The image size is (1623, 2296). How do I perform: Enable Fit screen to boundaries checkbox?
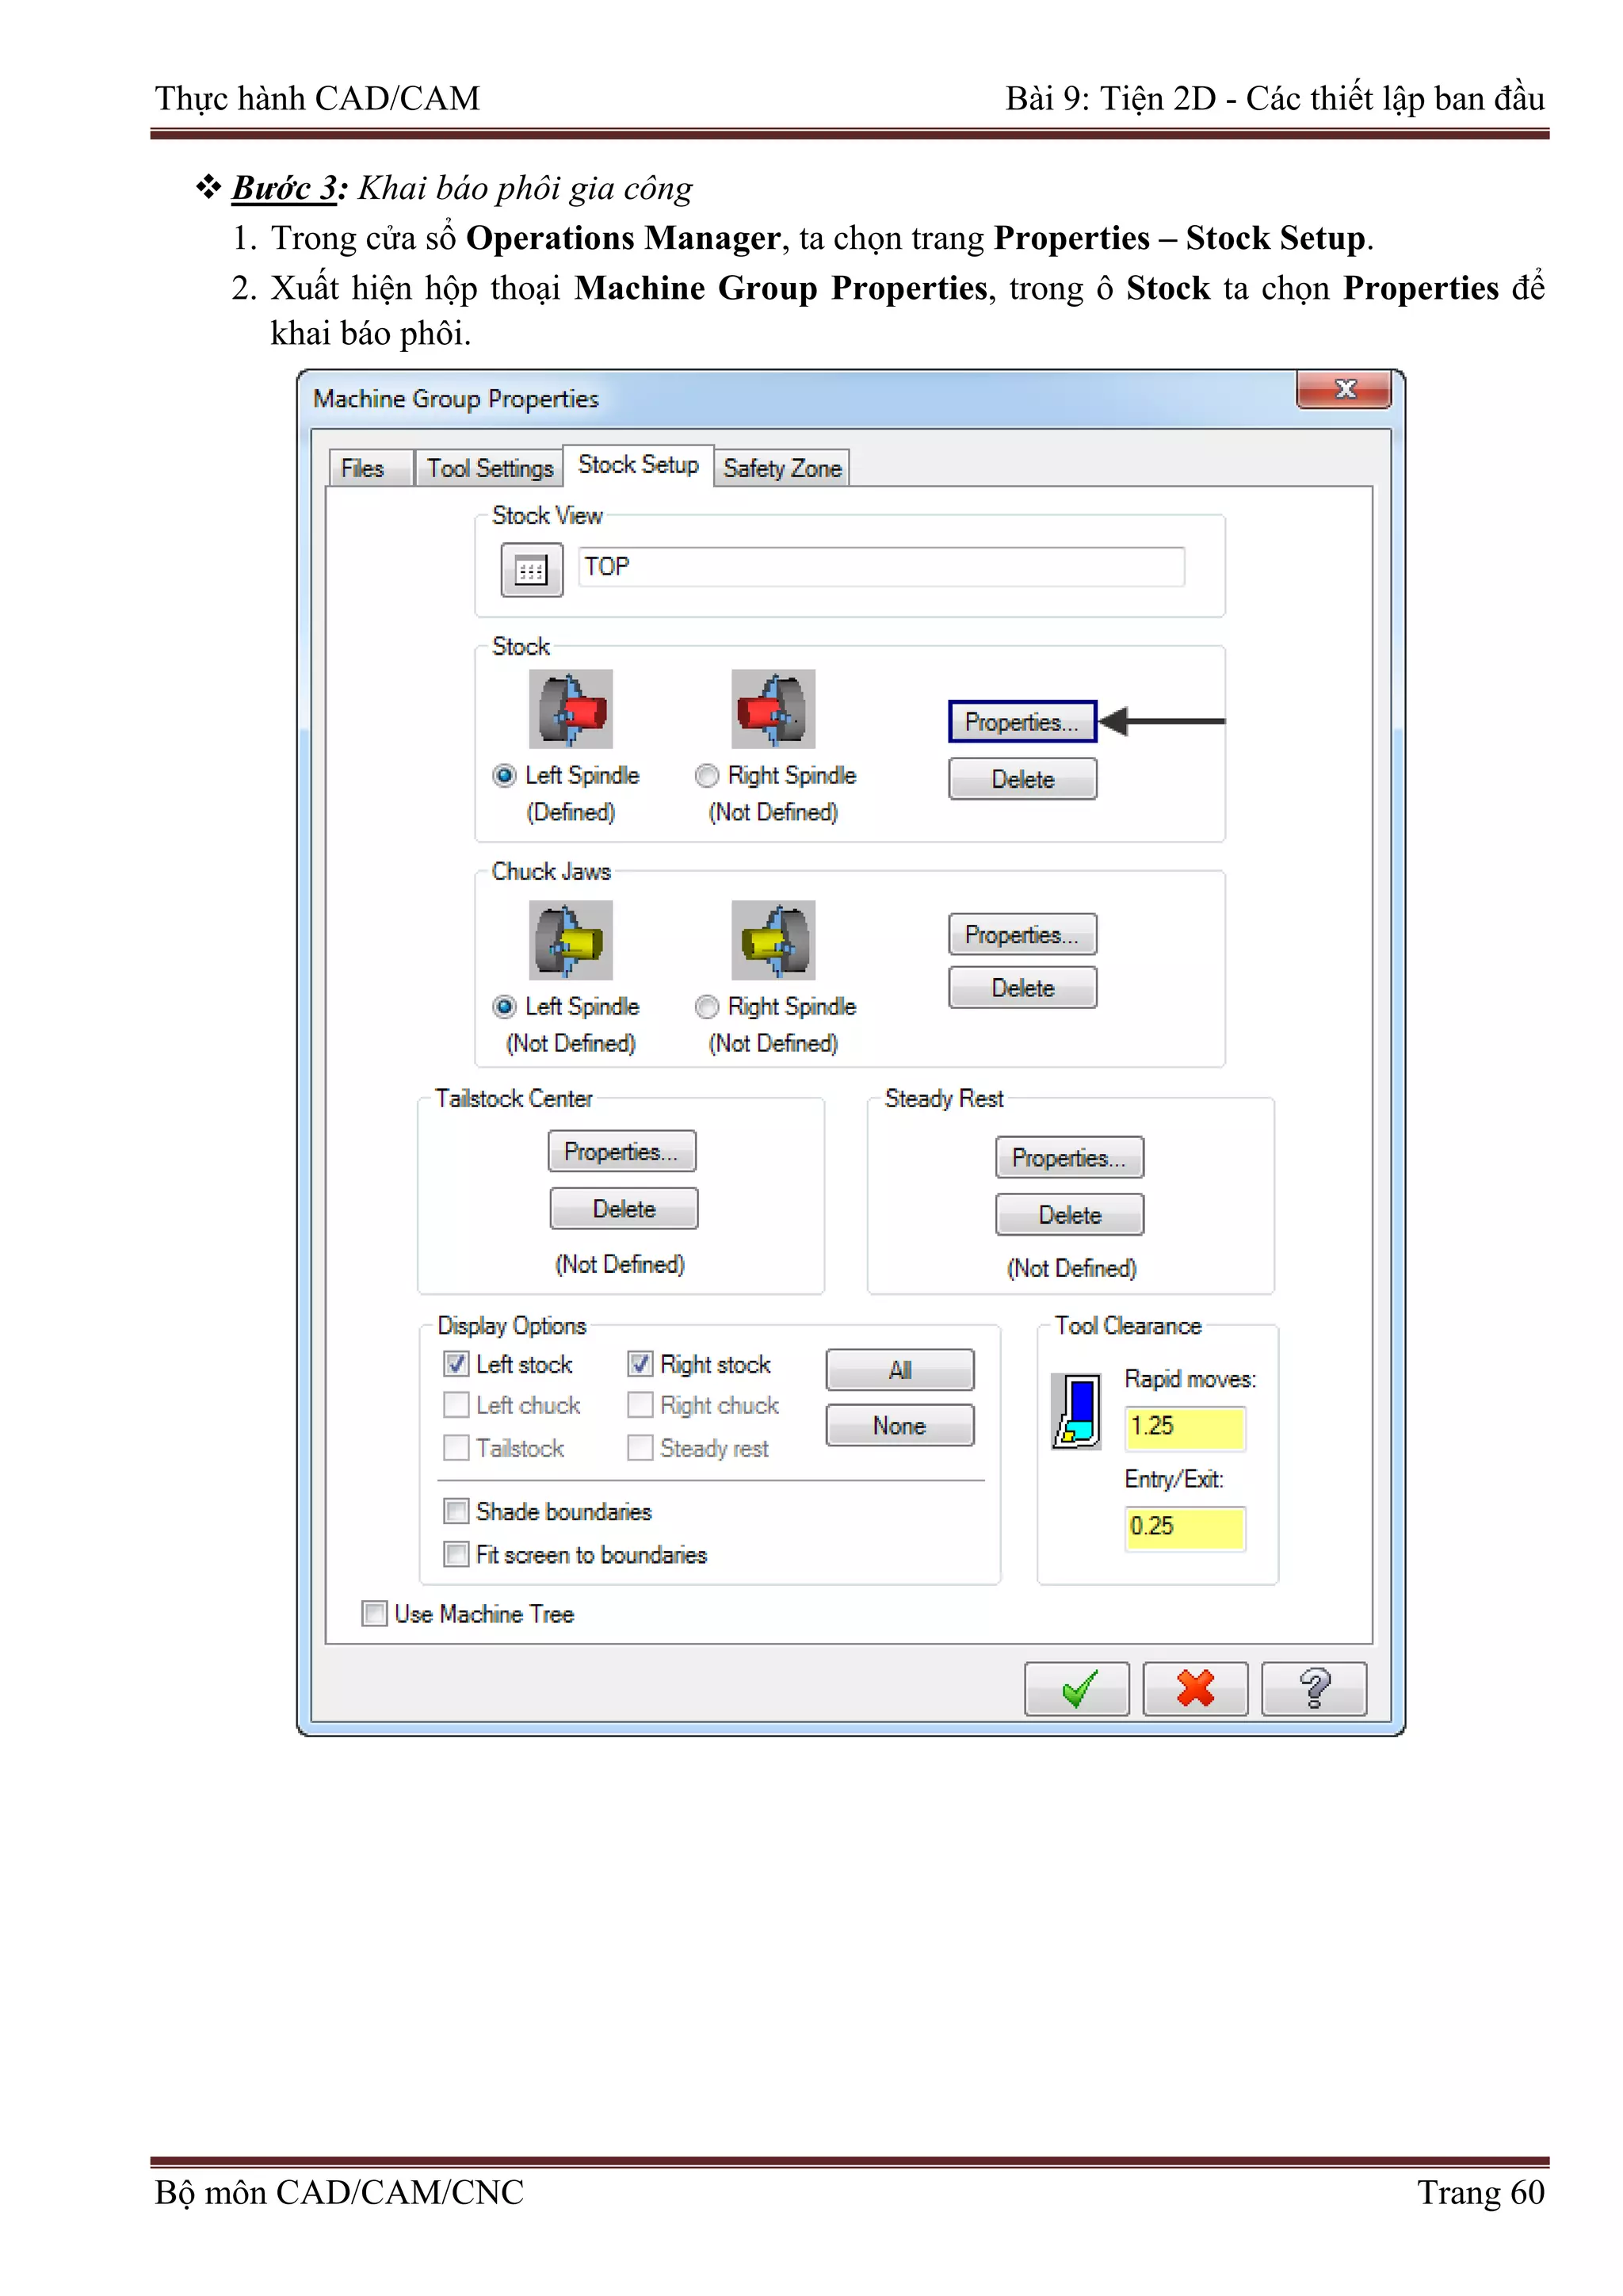coord(456,1554)
